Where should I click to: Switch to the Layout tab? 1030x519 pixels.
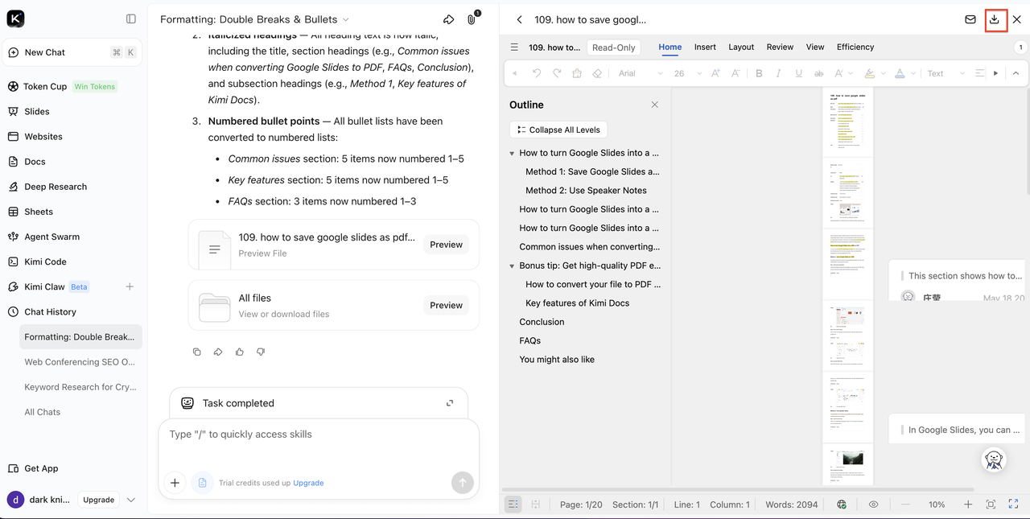click(741, 47)
